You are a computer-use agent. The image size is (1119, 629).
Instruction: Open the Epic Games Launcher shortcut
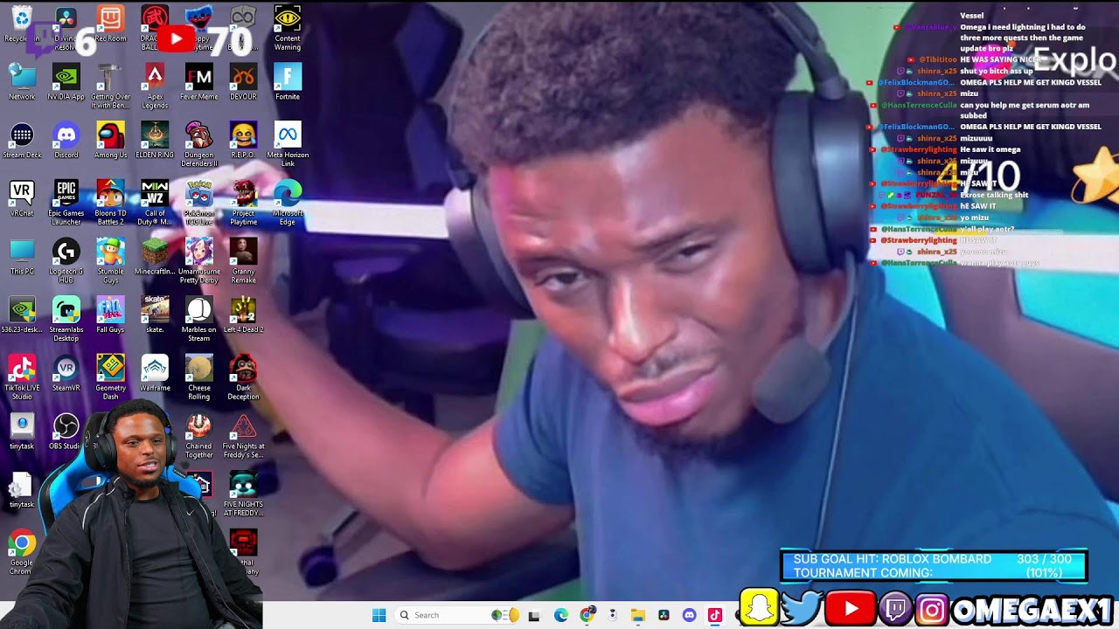click(66, 203)
